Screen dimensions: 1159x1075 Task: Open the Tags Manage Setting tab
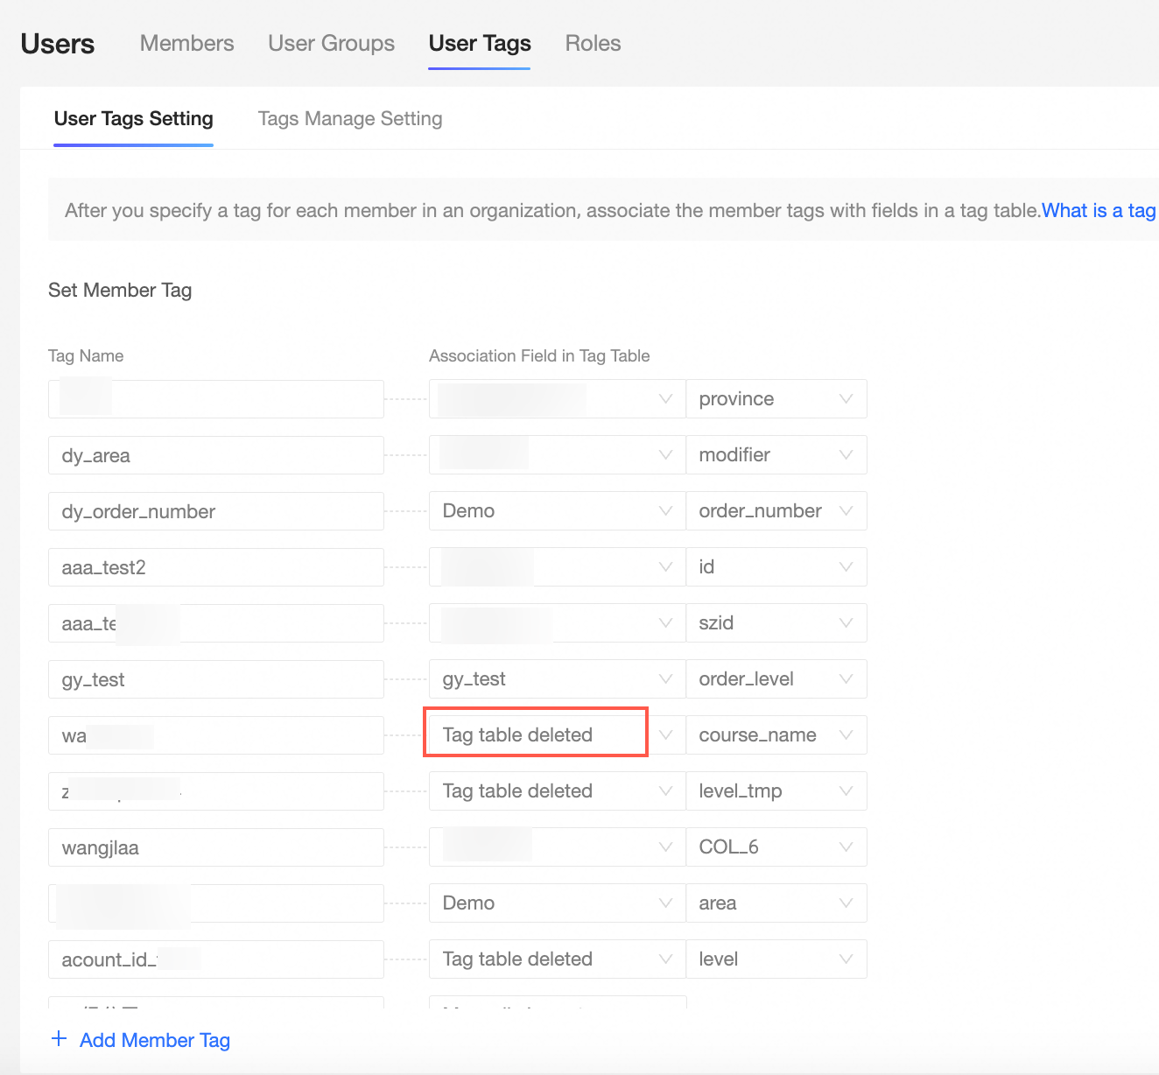[x=350, y=119]
